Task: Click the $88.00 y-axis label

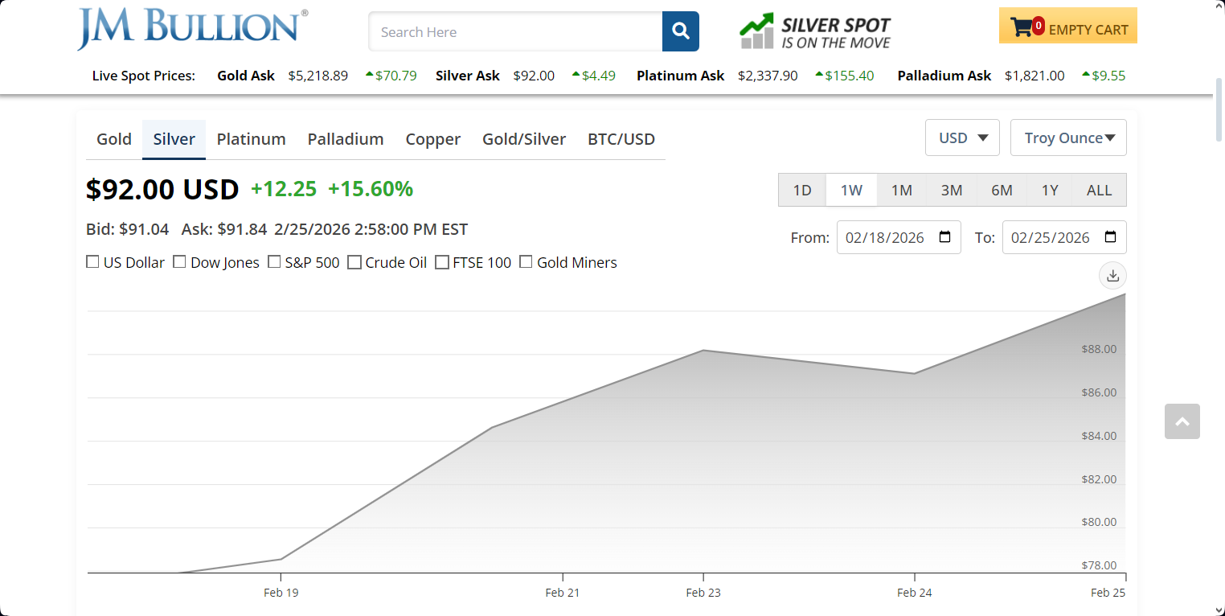Action: point(1099,349)
